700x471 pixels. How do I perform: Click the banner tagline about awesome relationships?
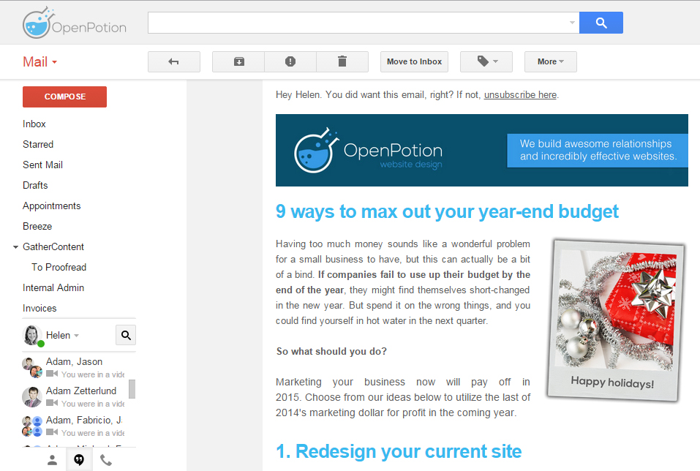coord(598,151)
